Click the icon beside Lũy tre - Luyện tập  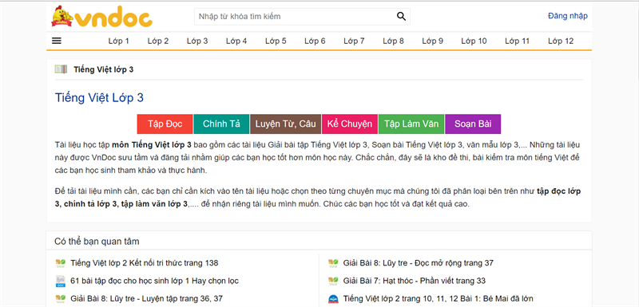click(61, 298)
